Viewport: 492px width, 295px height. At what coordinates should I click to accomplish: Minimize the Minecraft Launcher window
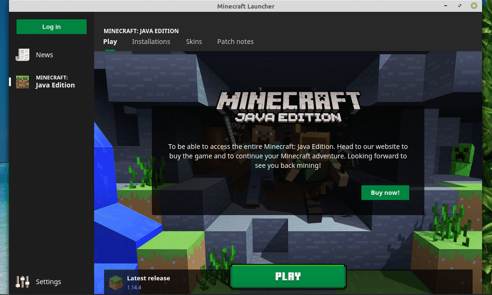point(445,6)
